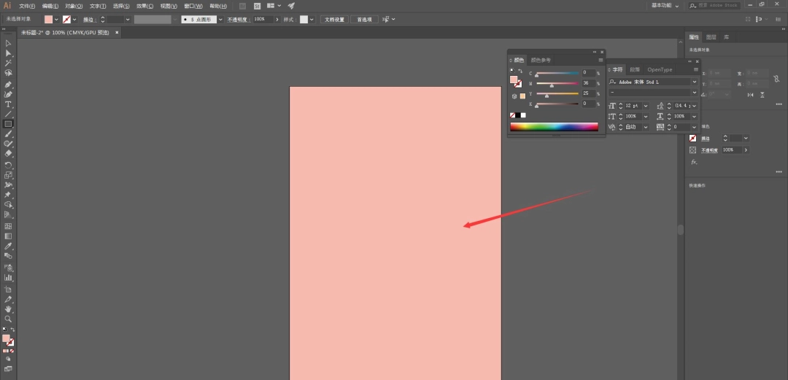
Task: Select the Direct Selection tool
Action: coord(8,53)
